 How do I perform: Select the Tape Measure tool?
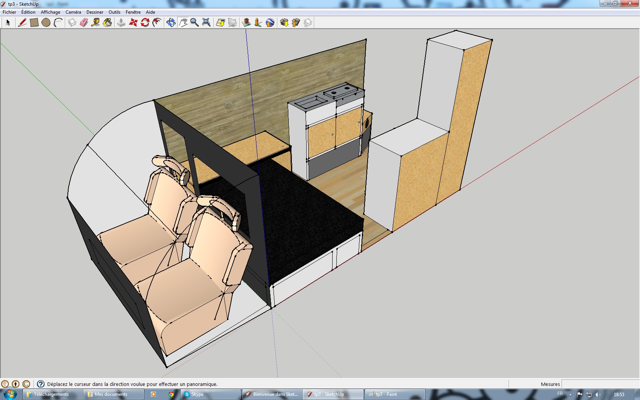(96, 23)
